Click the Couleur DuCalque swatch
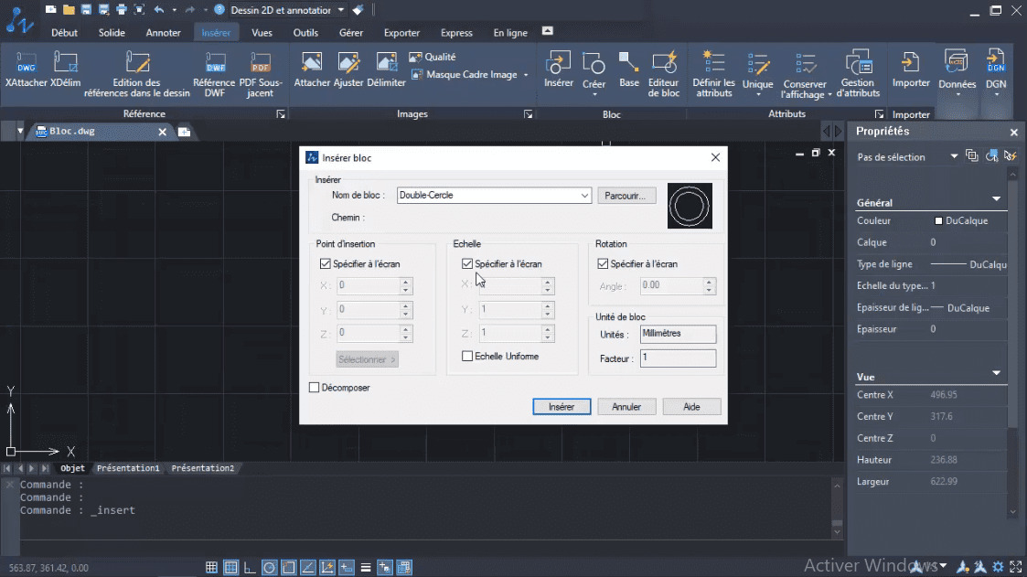 (938, 220)
